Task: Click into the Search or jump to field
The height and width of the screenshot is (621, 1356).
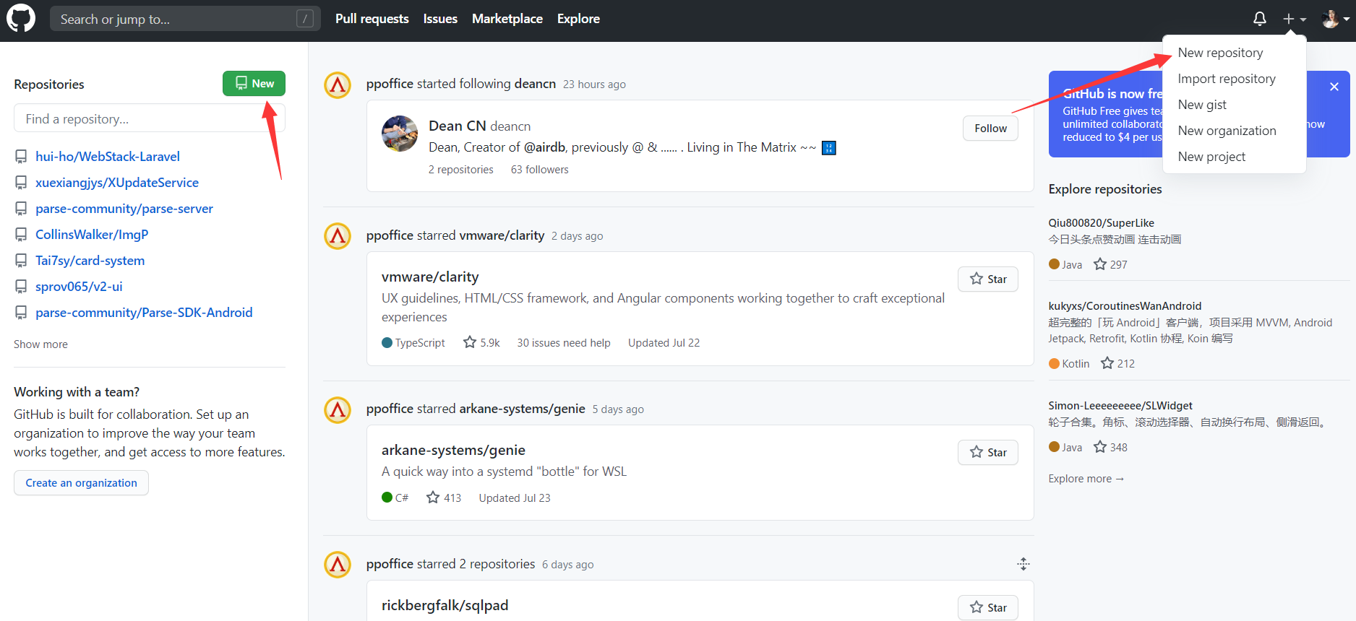Action: tap(184, 19)
